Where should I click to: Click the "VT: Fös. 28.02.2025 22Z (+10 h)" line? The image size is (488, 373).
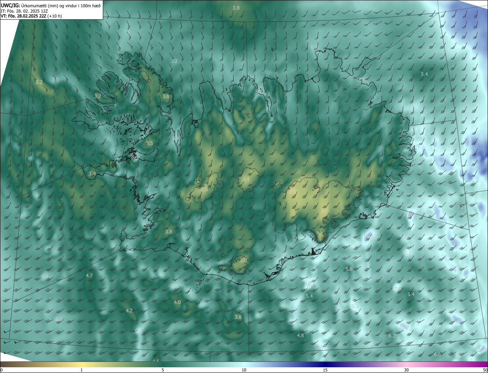pyautogui.click(x=31, y=16)
